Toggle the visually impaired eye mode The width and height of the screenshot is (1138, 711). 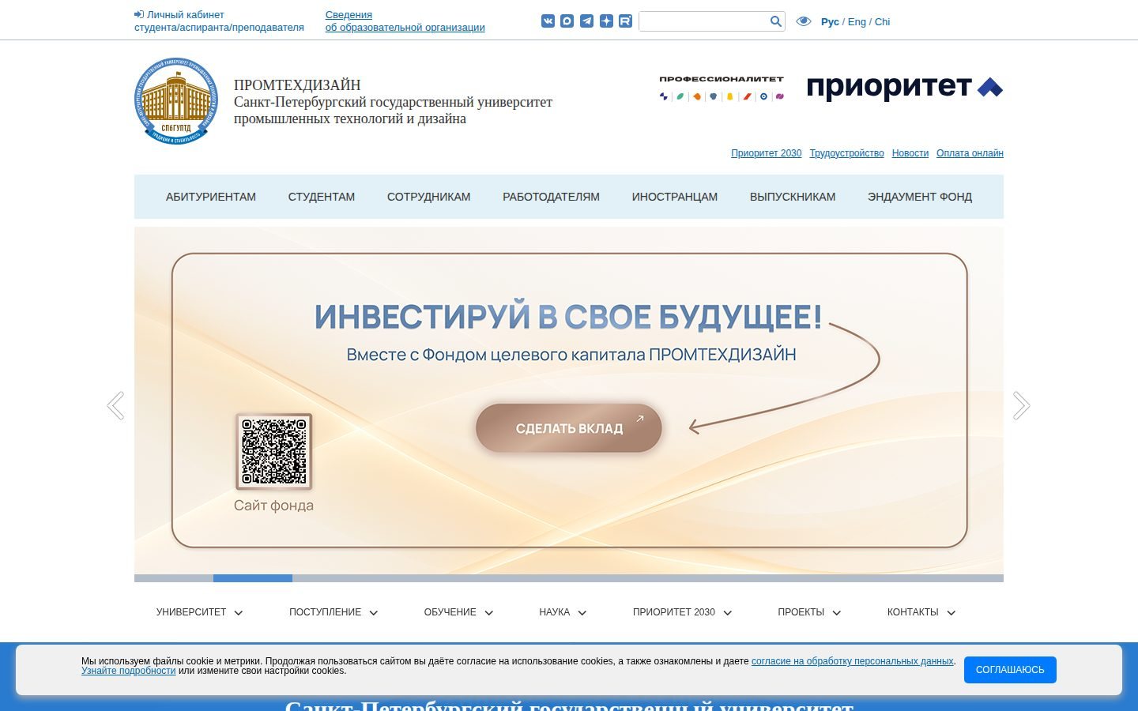point(804,21)
